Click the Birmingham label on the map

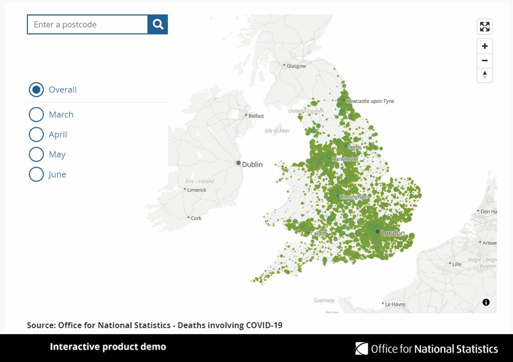coord(353,197)
